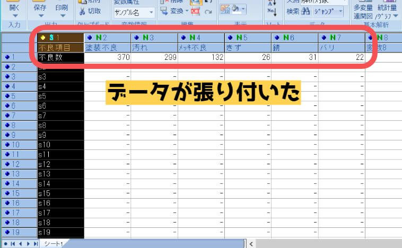402x248 pixels.
Task: Click the 印刷 (print) button
Action: [62, 7]
